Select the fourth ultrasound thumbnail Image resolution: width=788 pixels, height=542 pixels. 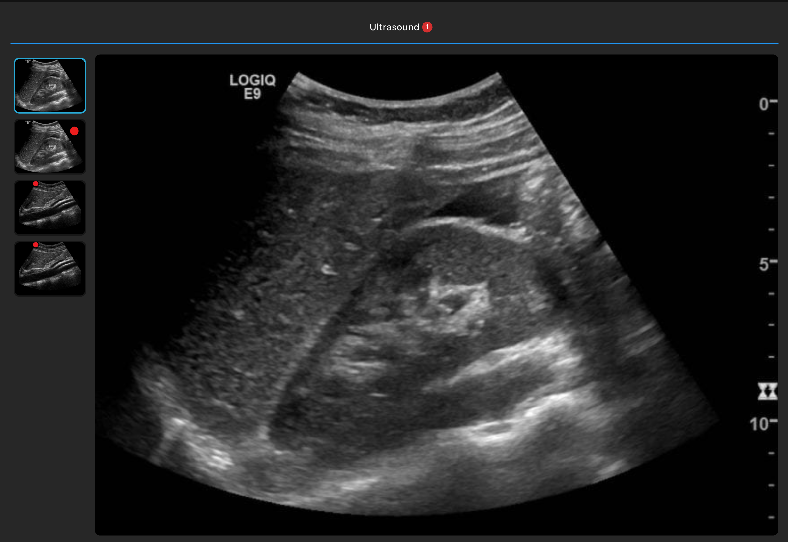click(x=50, y=269)
